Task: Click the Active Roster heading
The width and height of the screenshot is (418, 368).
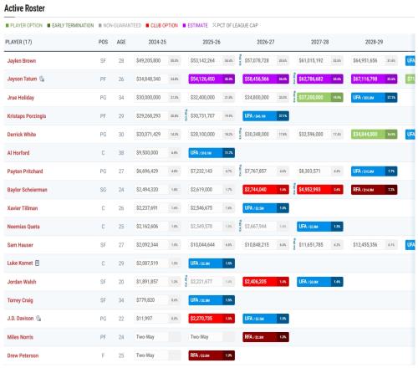Action: 24,8
